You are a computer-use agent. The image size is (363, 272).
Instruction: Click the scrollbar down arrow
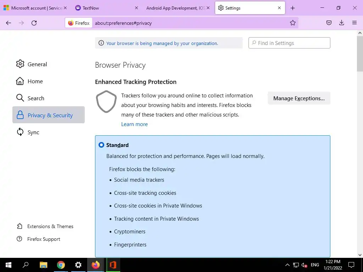point(360,255)
